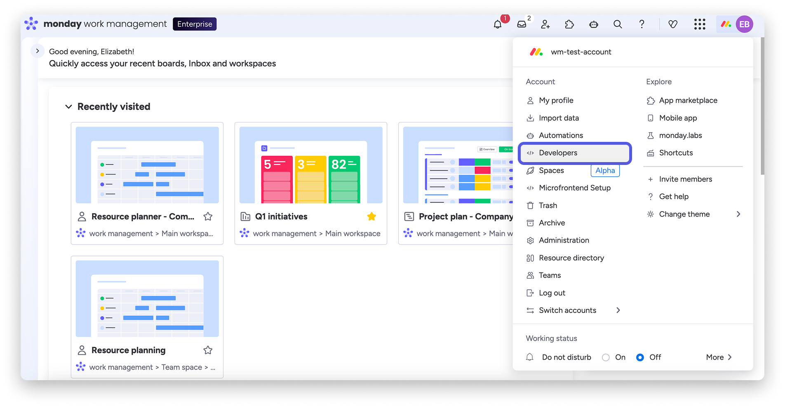Star the Resource planning board
This screenshot has height=407, width=785.
tap(208, 350)
